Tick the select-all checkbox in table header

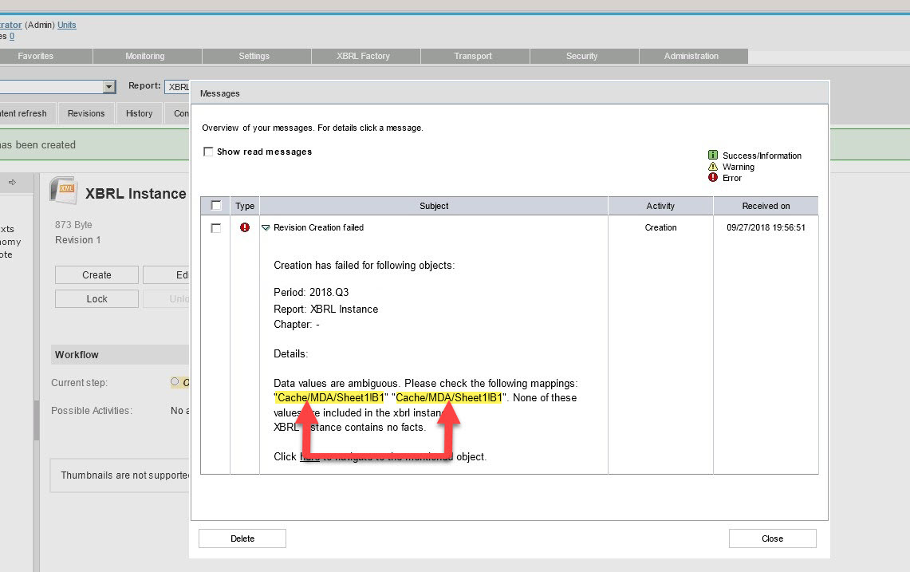tap(216, 206)
